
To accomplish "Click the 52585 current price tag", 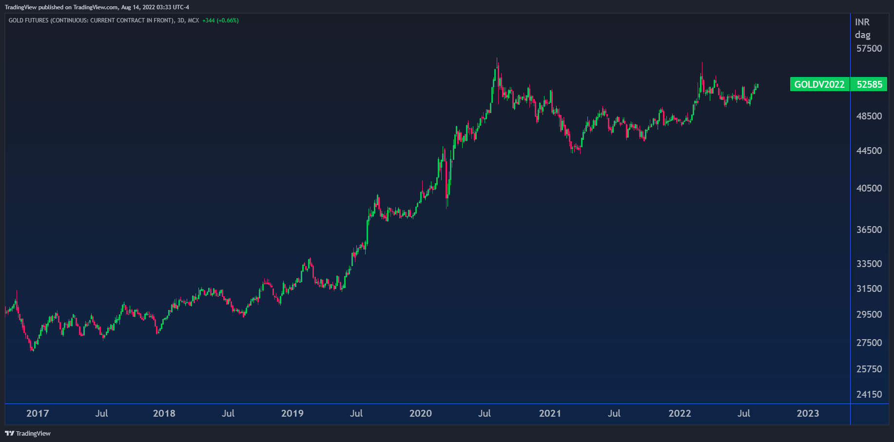I will tap(869, 84).
